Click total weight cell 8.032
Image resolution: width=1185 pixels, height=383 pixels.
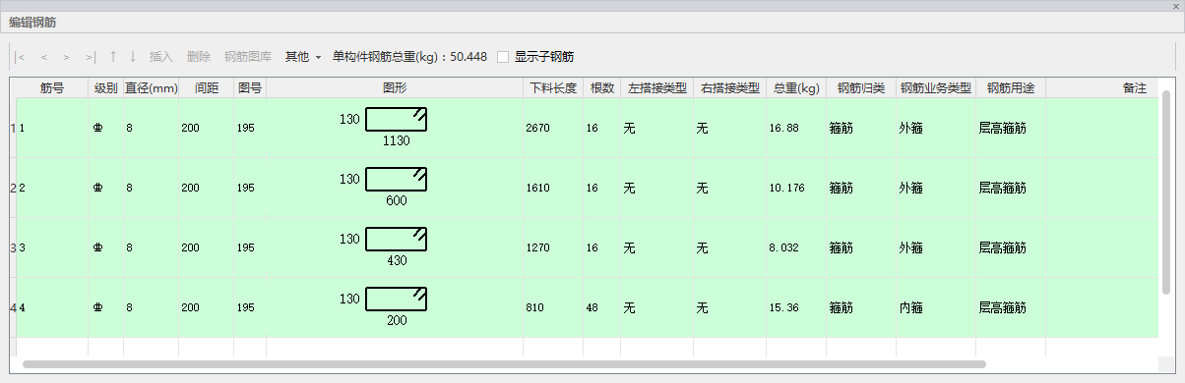796,247
